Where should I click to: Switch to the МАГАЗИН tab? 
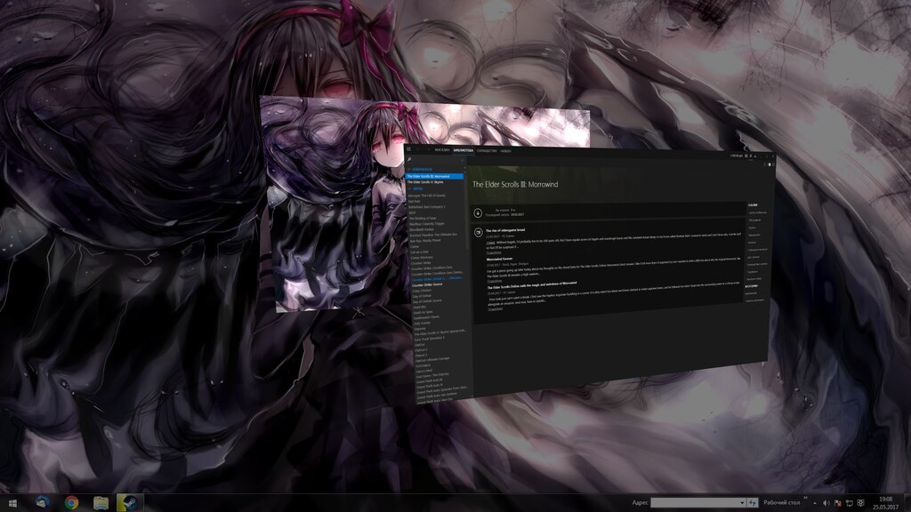(x=440, y=150)
